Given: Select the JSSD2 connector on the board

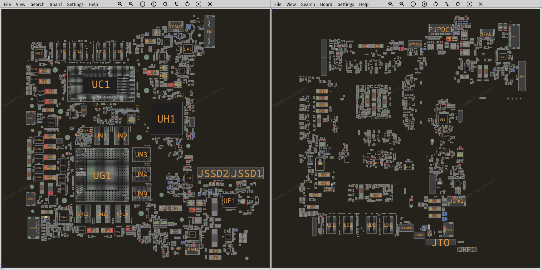Looking at the screenshot, I should [214, 173].
